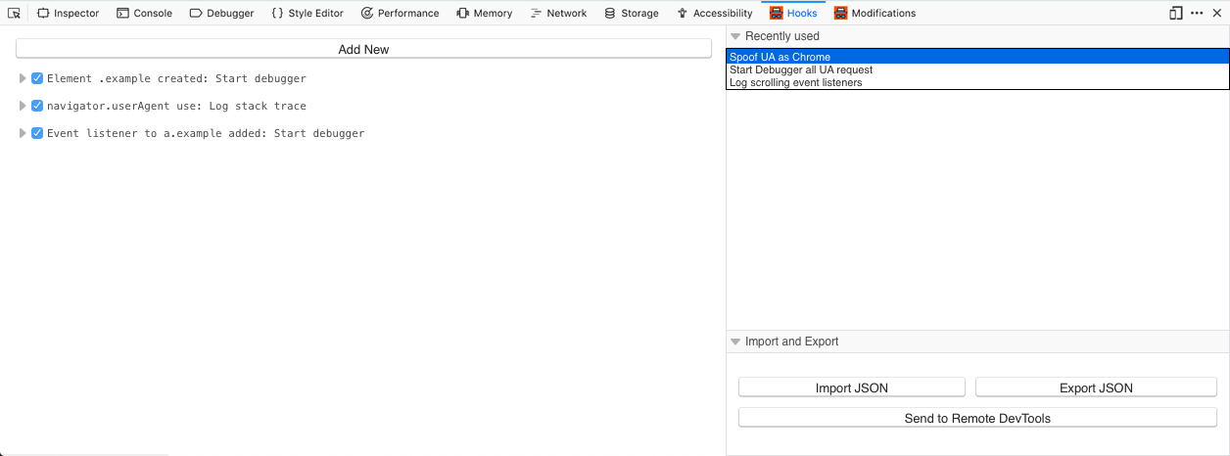Collapse the Recently used section
Screen dimensions: 1230x456
[x=735, y=36]
